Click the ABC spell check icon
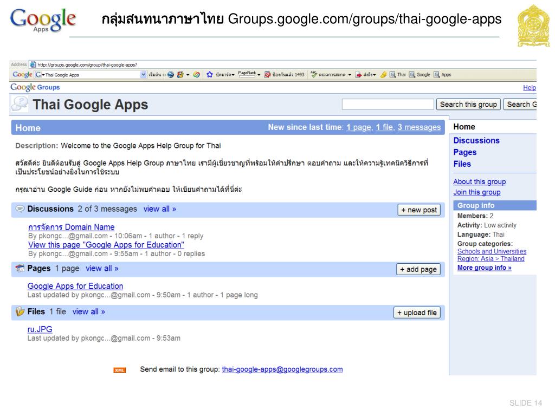The height and width of the screenshot is (416, 555). (314, 74)
